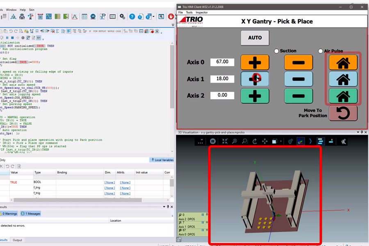Toggle the labels overlay in 3D toolbar
The height and width of the screenshot is (246, 369).
(320, 141)
